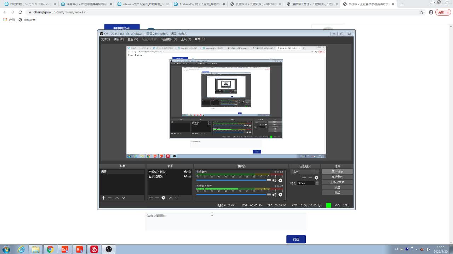Bookmark this page with the star icon
Viewport: 453px width, 254px height.
422,12
